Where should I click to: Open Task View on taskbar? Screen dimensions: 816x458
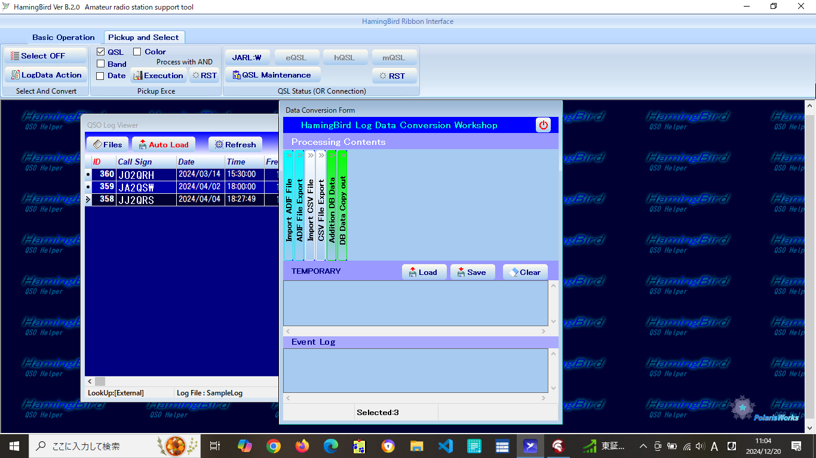click(215, 445)
